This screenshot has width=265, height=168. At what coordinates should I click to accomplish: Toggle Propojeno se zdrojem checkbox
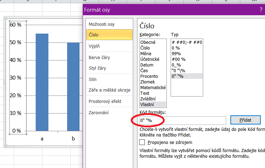[142, 142]
